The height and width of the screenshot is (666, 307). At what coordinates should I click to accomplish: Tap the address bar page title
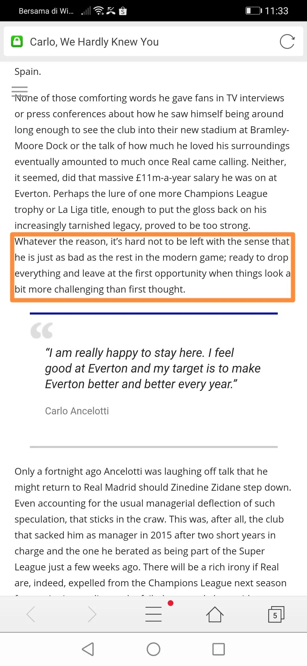tap(94, 42)
